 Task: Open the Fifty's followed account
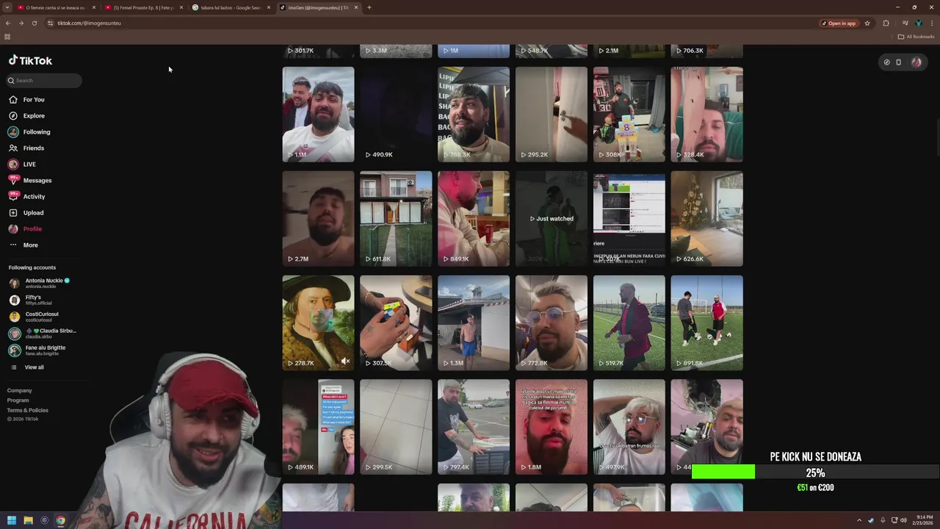[31, 300]
